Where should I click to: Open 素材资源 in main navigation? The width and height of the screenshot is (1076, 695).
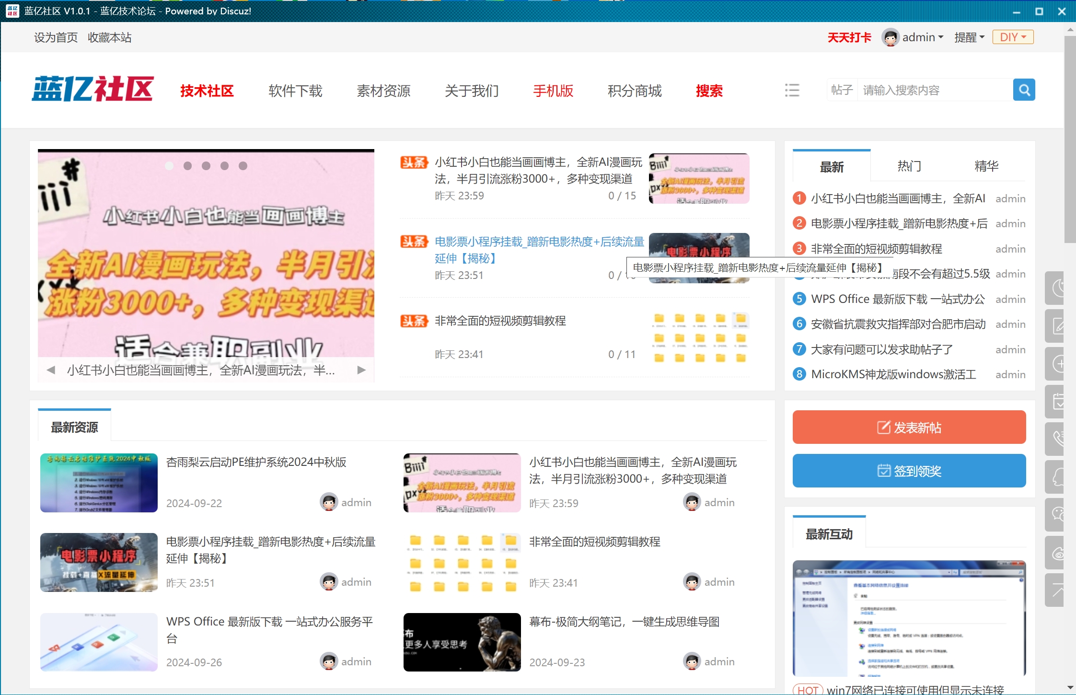tap(383, 91)
